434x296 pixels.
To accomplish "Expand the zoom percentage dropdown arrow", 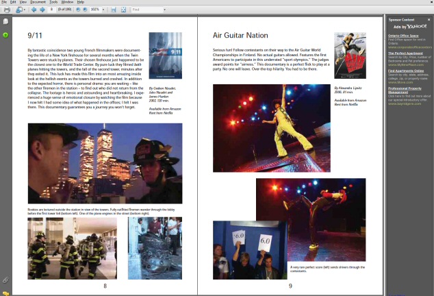I will [x=103, y=10].
